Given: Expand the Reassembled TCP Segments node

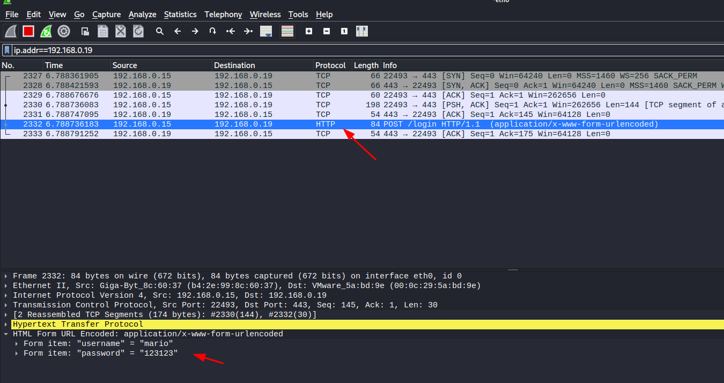Looking at the screenshot, I should pos(6,315).
